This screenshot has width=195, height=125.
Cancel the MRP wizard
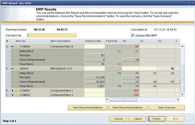click(x=118, y=119)
